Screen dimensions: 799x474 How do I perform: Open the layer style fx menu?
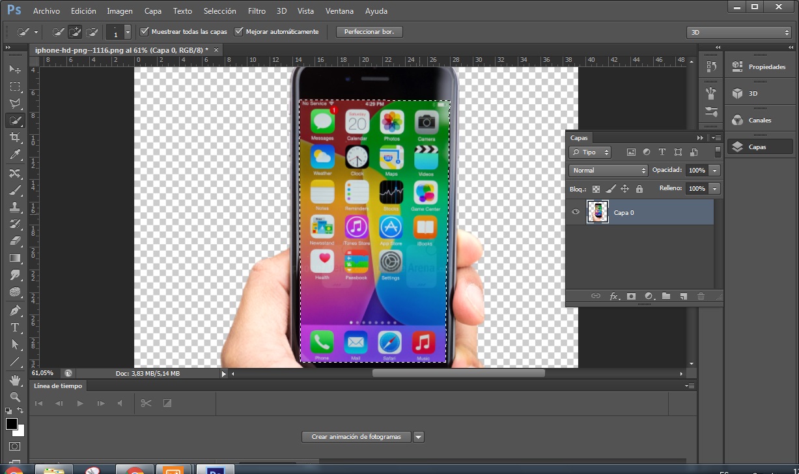614,296
